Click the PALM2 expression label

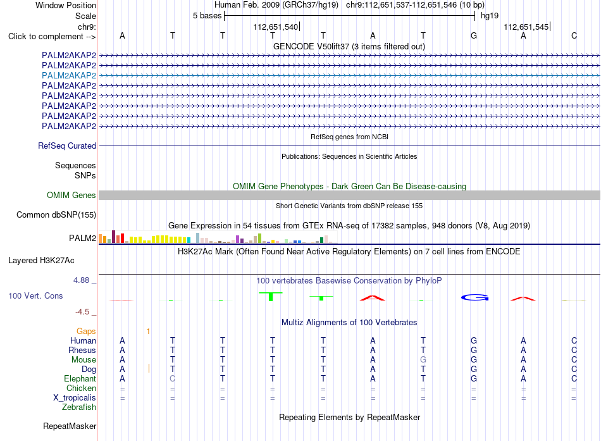82,238
